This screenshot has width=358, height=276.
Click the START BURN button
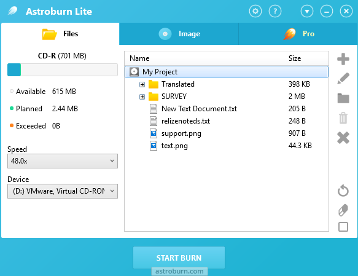[x=179, y=258]
